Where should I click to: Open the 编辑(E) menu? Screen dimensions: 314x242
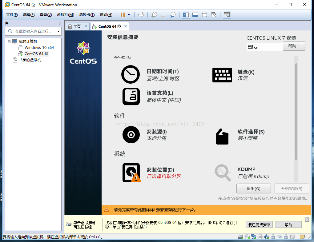[x=29, y=15]
